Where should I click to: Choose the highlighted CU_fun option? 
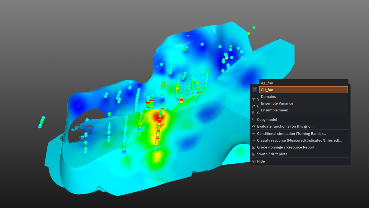(x=303, y=90)
